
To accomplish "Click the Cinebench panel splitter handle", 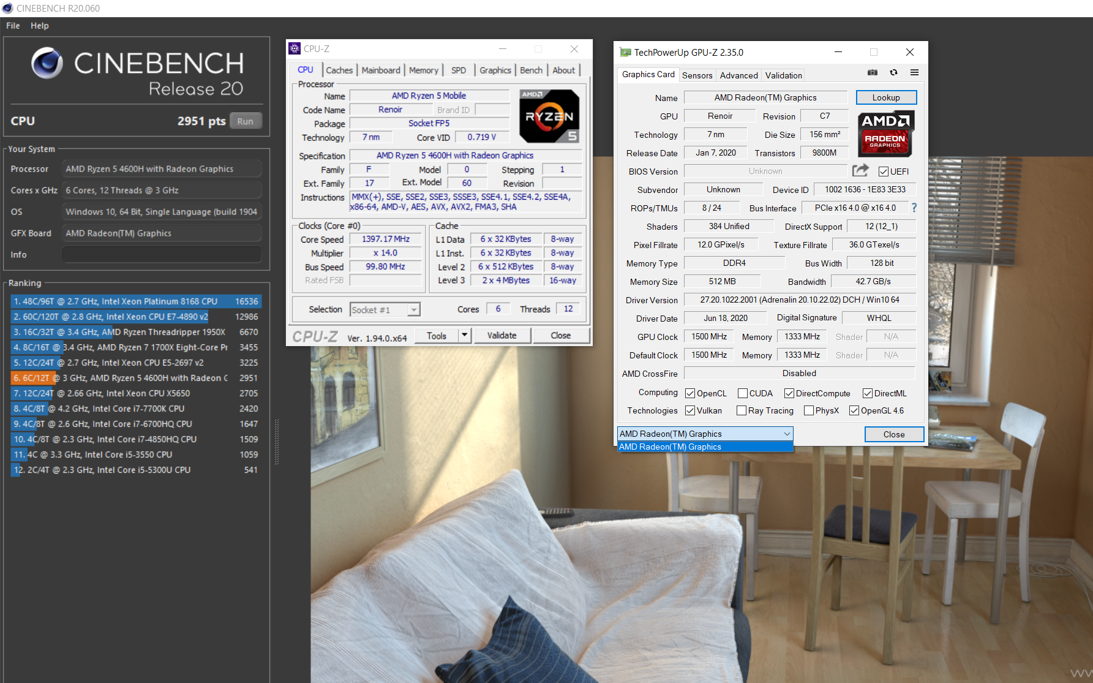I will pos(277,441).
